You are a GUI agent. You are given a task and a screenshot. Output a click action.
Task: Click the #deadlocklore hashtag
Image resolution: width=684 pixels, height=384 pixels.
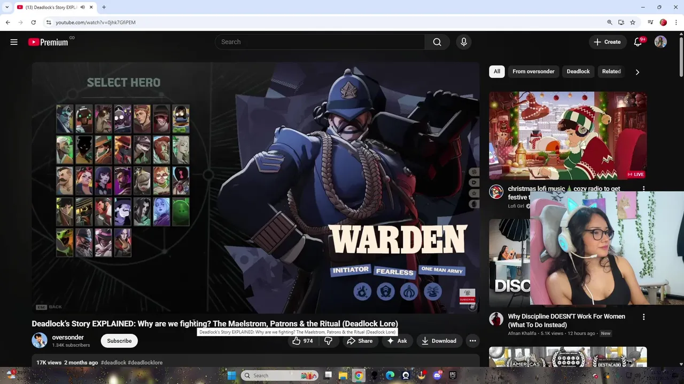[x=145, y=363]
